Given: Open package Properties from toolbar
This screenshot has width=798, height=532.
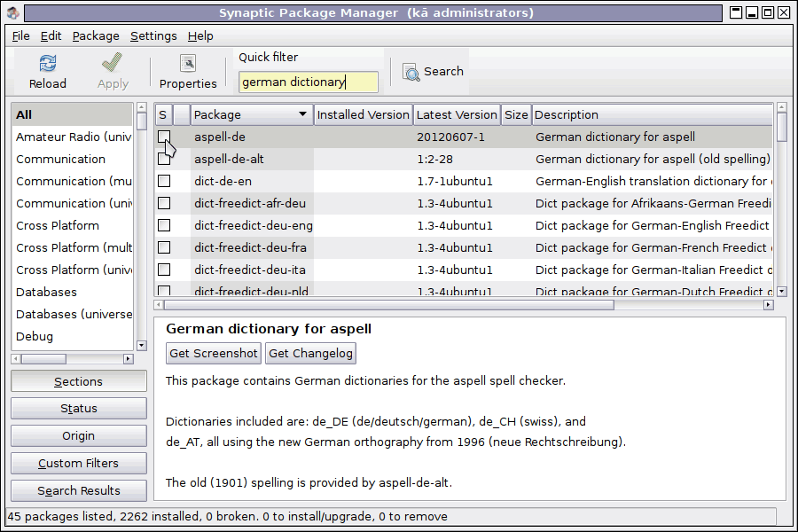Looking at the screenshot, I should click(188, 72).
